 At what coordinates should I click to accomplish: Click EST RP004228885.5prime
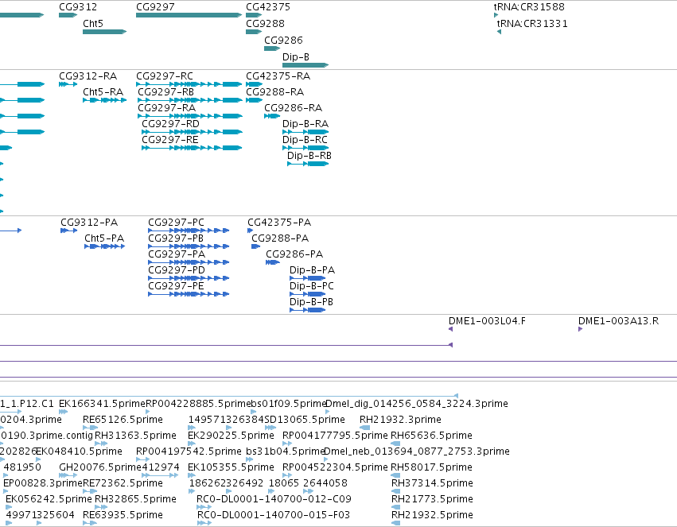tap(198, 404)
